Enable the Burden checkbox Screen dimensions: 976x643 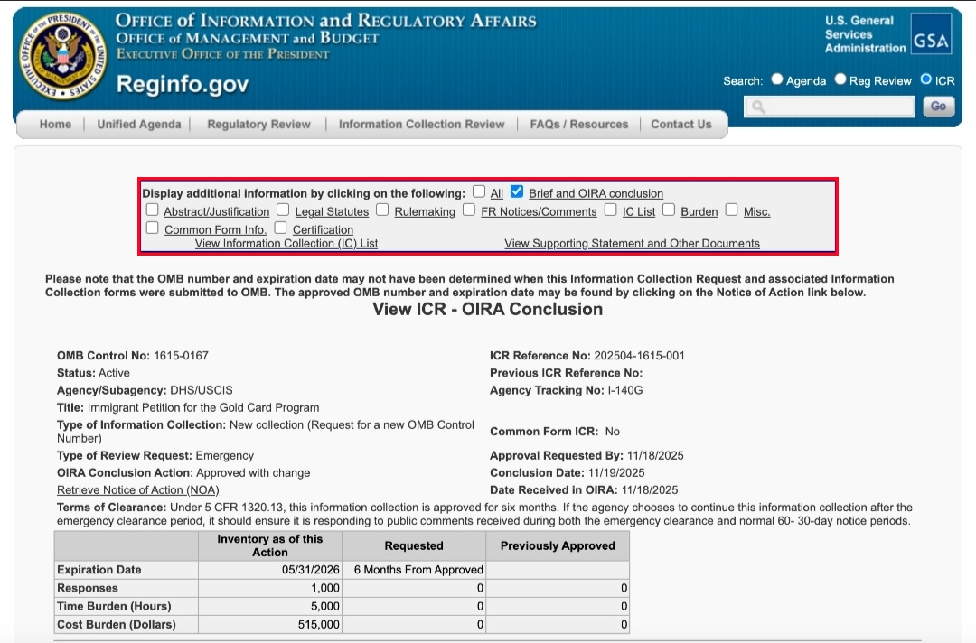click(669, 210)
